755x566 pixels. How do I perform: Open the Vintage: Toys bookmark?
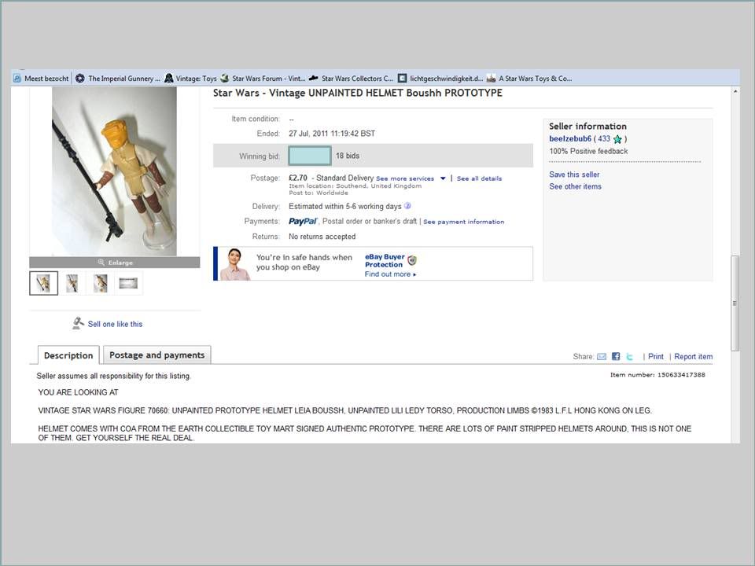click(190, 79)
